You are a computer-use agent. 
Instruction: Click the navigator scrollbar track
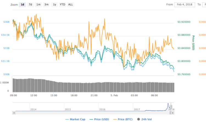(93, 112)
